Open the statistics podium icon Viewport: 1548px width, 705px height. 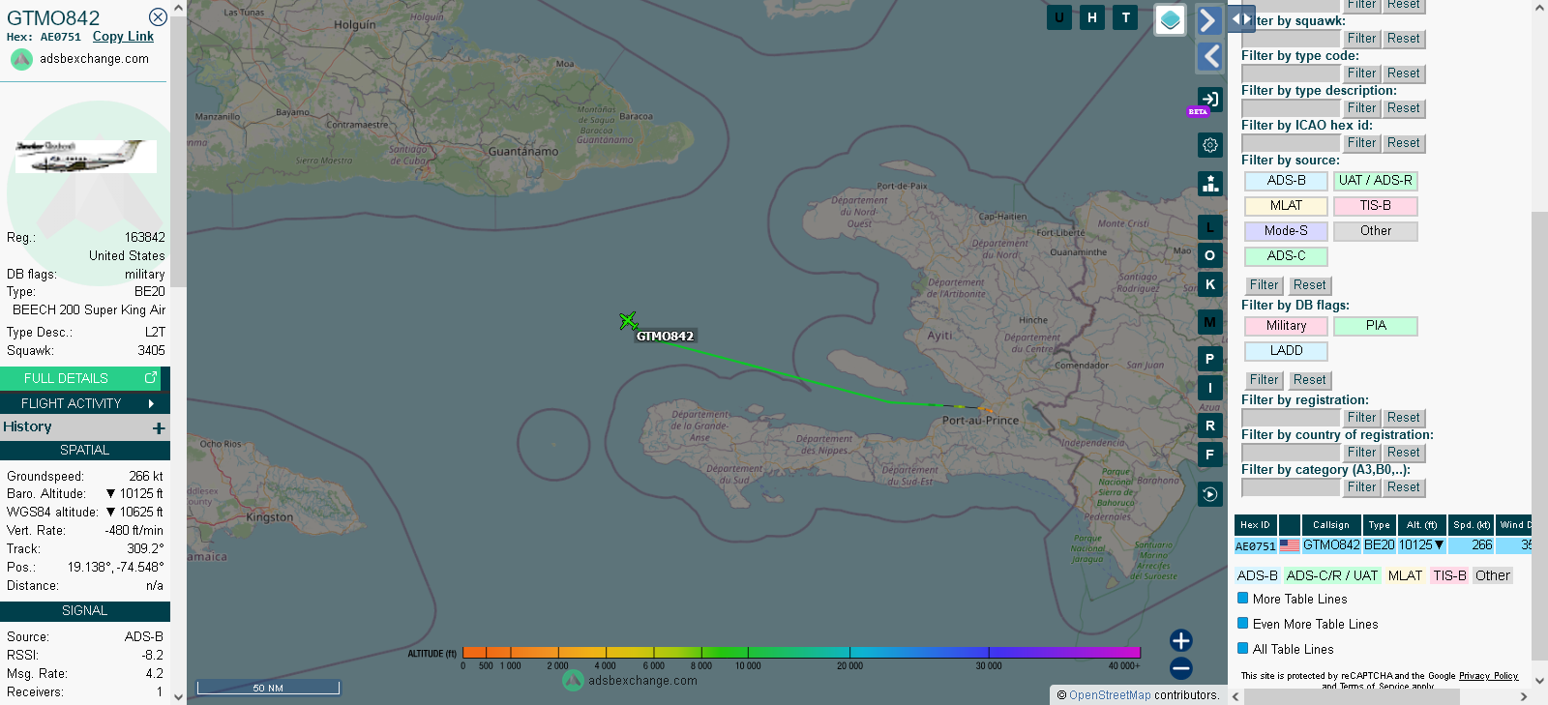(x=1210, y=184)
